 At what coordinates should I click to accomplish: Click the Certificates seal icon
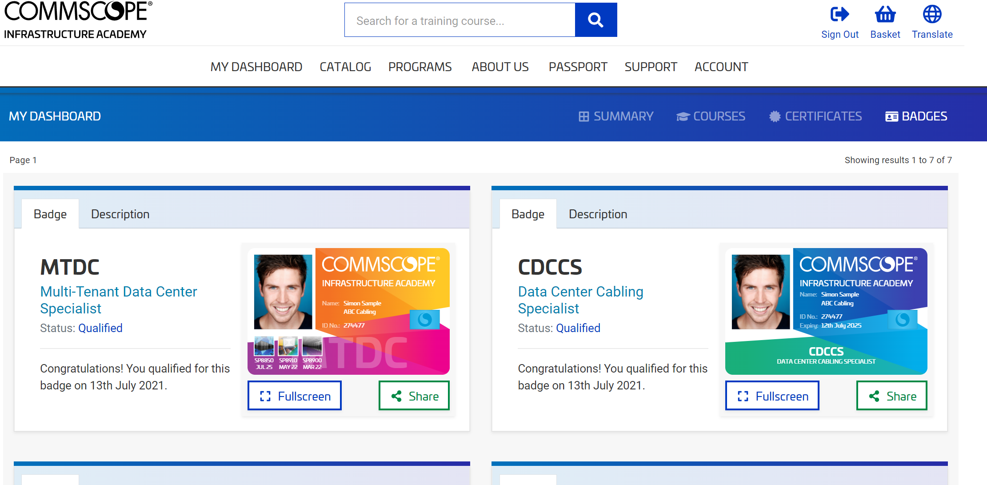pyautogui.click(x=775, y=116)
